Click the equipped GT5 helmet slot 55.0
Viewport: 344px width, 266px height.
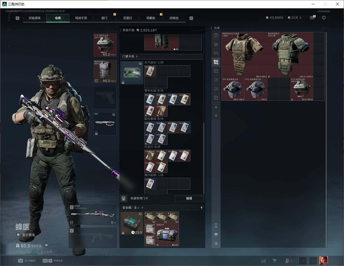click(x=105, y=45)
